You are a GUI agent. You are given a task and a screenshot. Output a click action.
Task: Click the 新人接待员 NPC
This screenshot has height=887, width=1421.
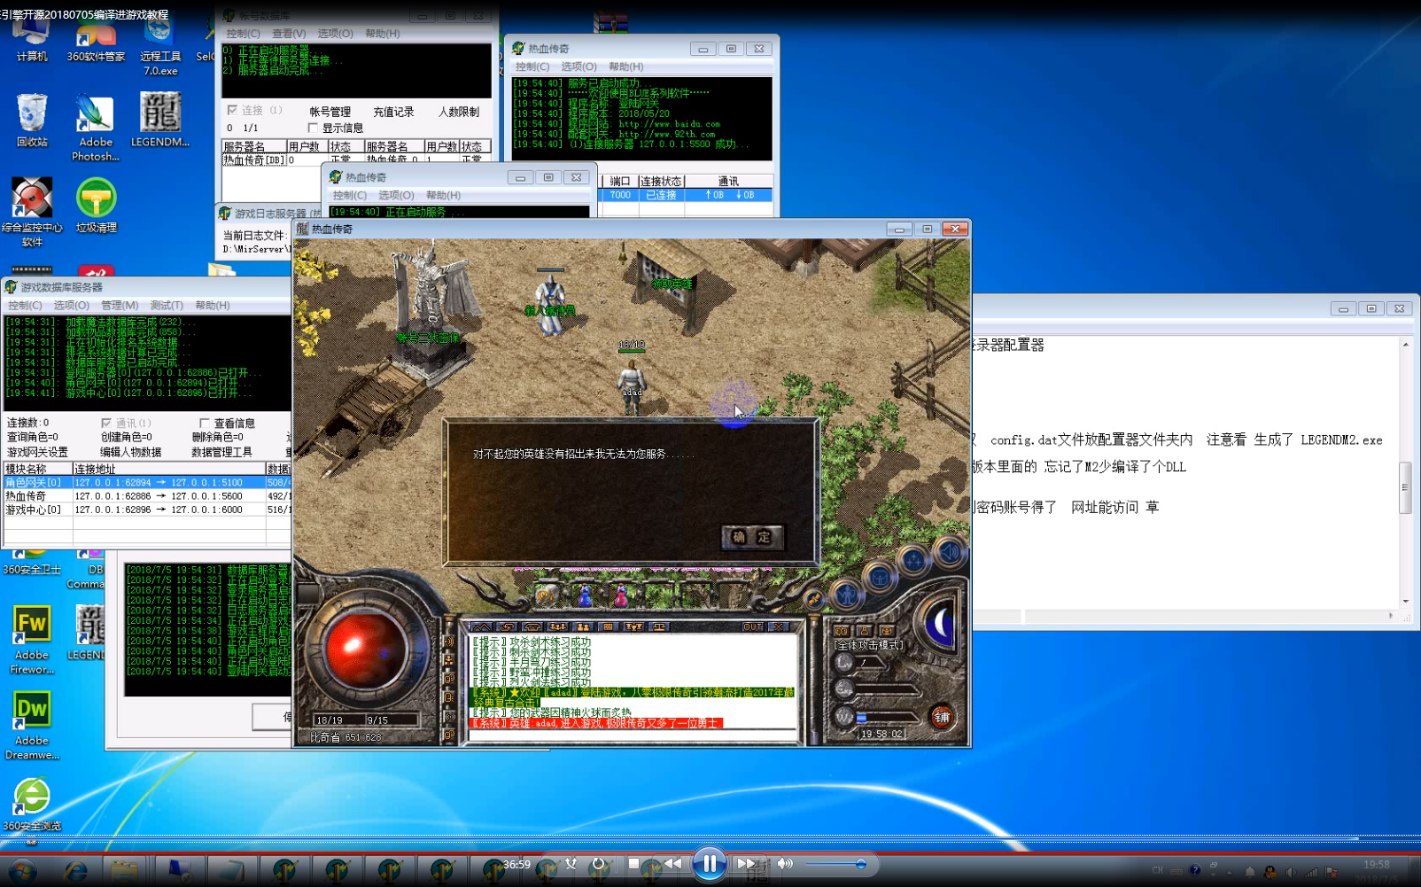coord(550,305)
